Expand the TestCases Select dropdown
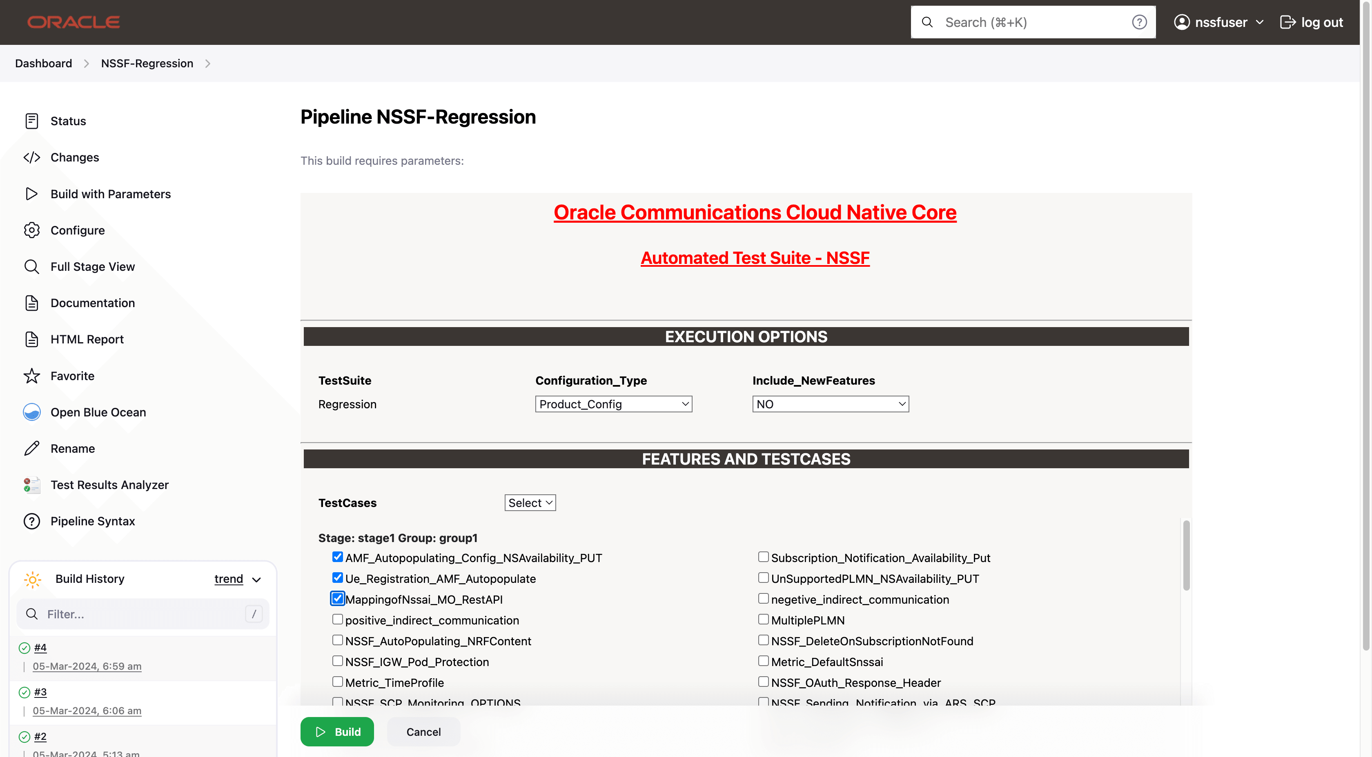Image resolution: width=1372 pixels, height=757 pixels. [530, 503]
